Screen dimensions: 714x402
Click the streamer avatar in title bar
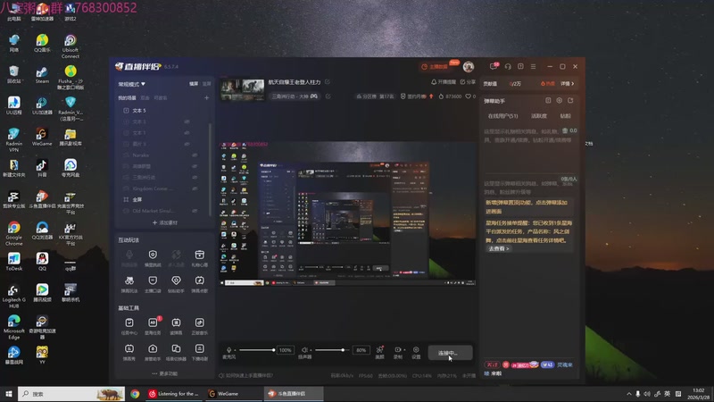[468, 66]
